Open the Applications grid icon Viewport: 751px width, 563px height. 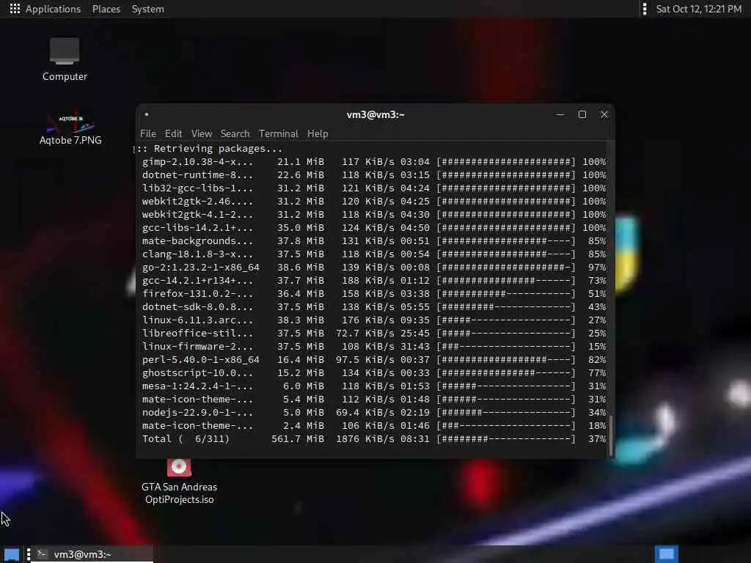pos(15,9)
